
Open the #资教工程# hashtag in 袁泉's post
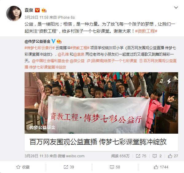click(146, 31)
